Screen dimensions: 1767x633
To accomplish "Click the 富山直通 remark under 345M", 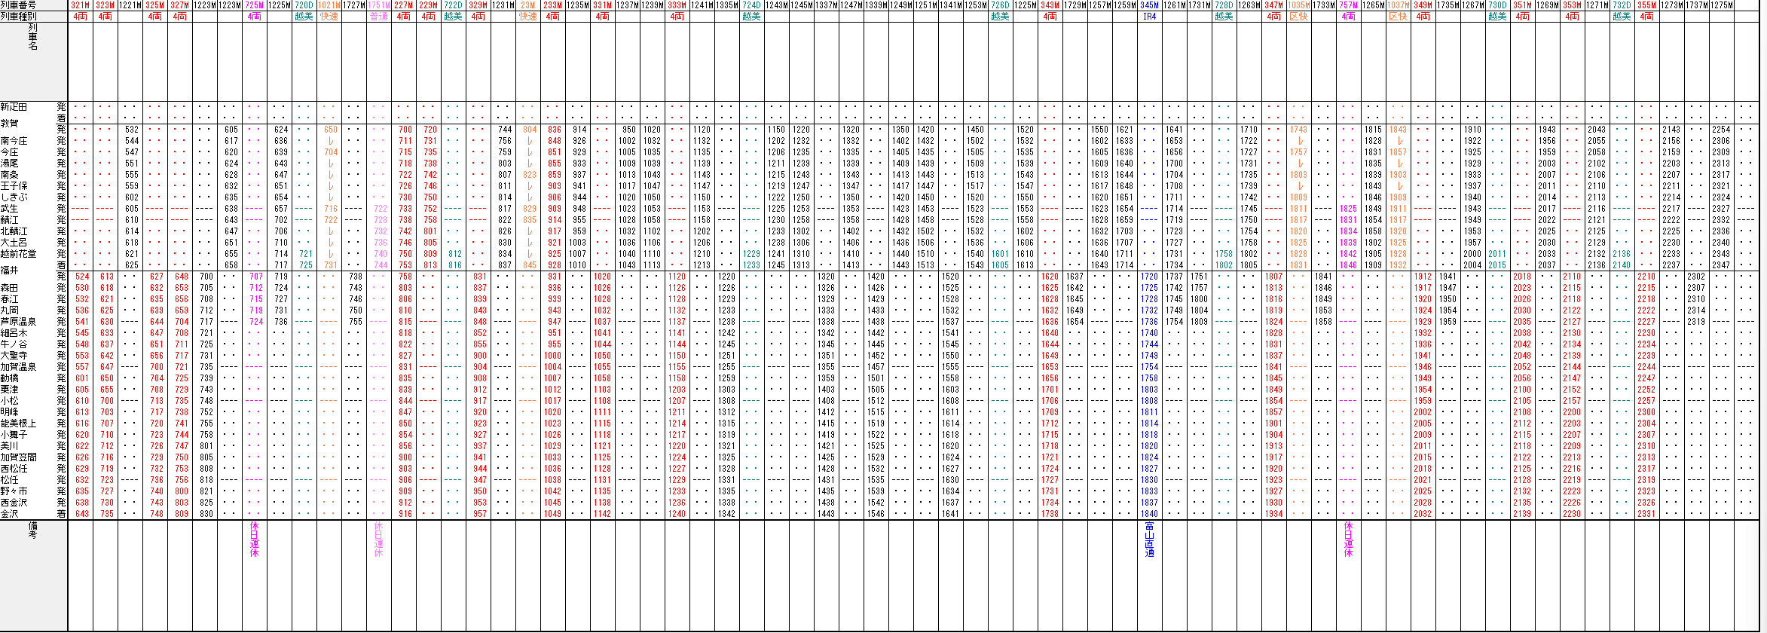I will (x=1149, y=539).
